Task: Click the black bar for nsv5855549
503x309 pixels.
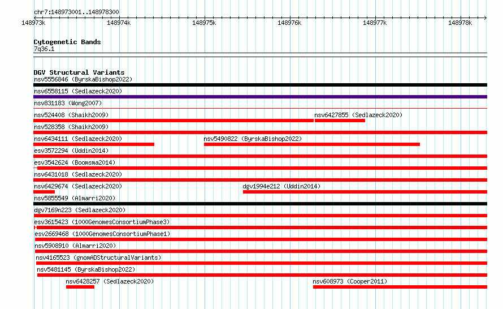Action: (x=260, y=204)
